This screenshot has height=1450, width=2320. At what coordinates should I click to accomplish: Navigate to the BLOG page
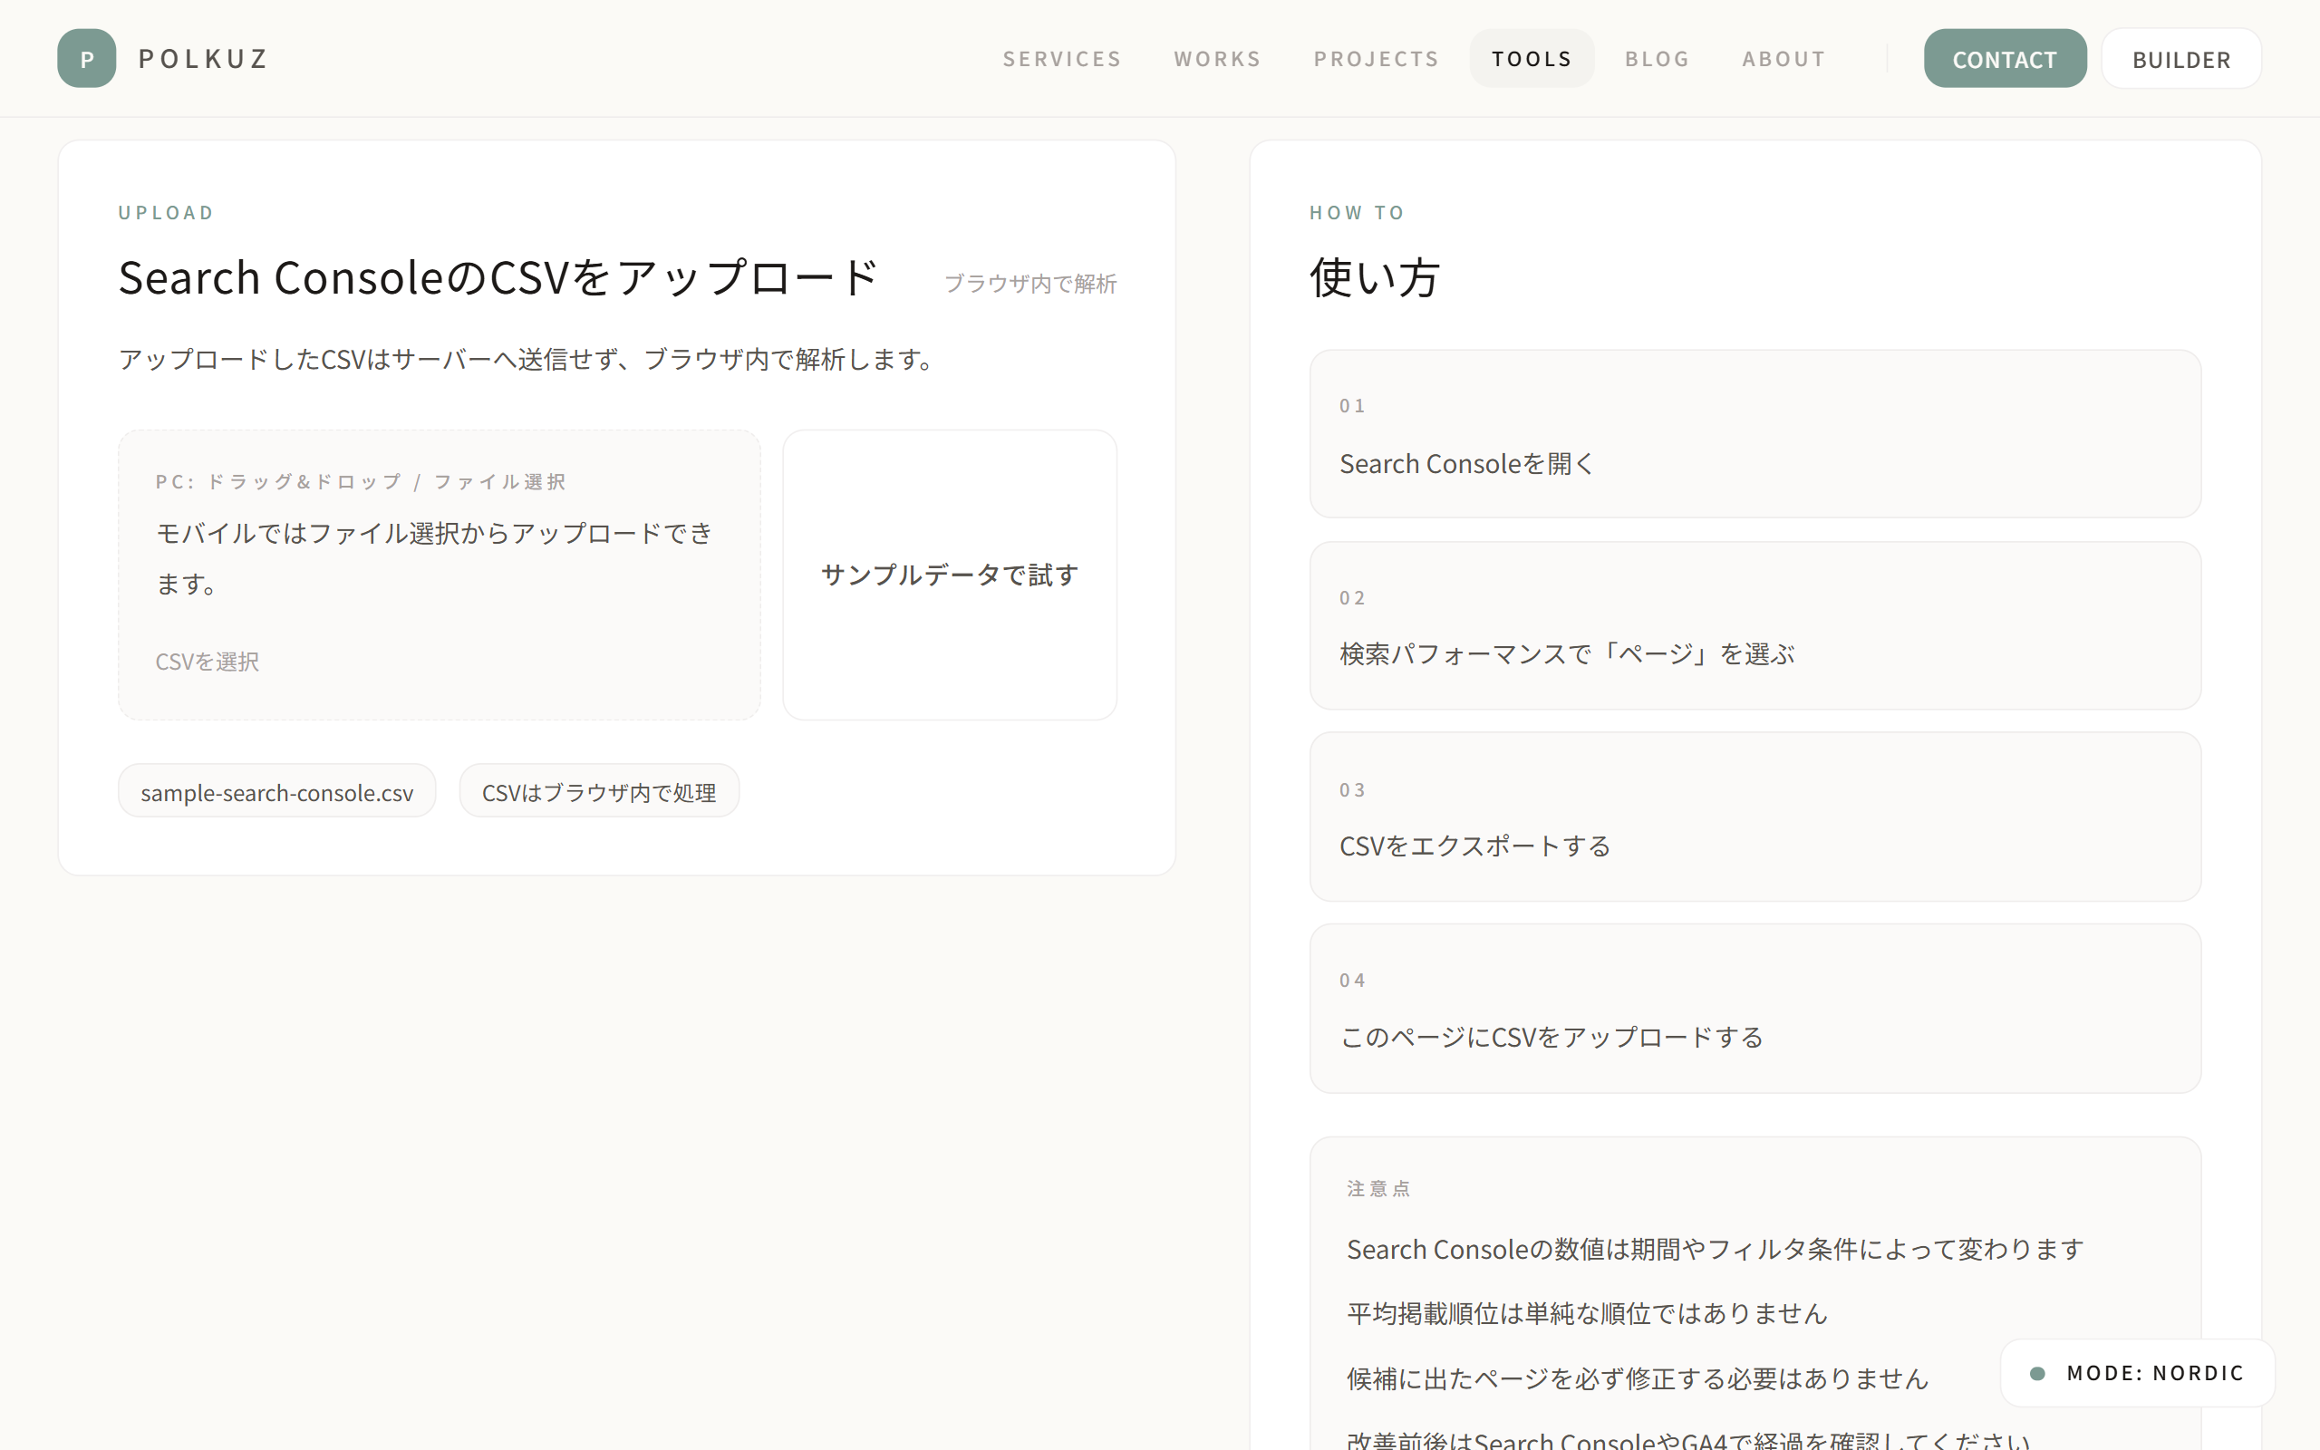1657,59
